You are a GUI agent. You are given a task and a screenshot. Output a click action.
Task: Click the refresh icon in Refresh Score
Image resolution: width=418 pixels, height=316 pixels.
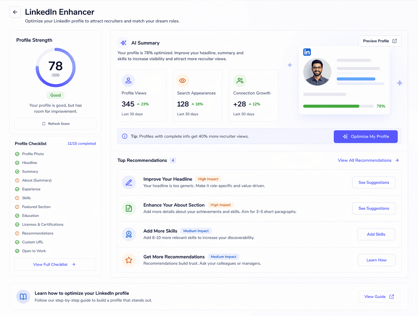click(x=44, y=124)
